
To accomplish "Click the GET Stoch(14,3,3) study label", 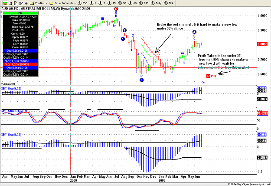I will pos(14,111).
